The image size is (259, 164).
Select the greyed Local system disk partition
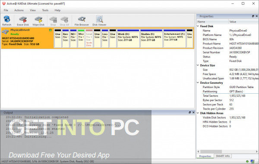(x=89, y=38)
